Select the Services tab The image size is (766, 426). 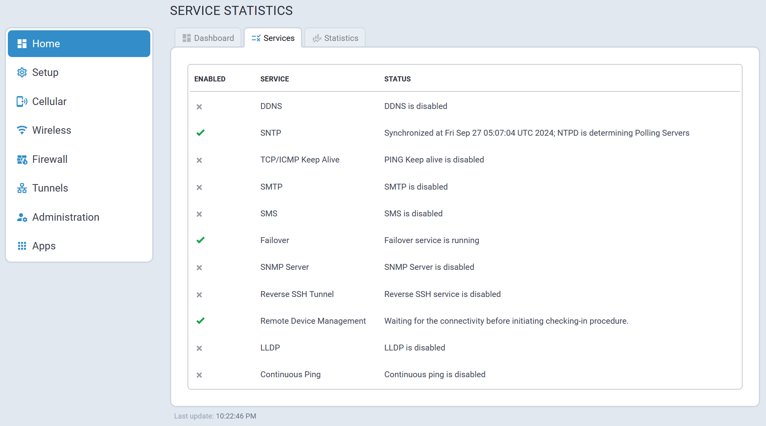[x=273, y=38]
